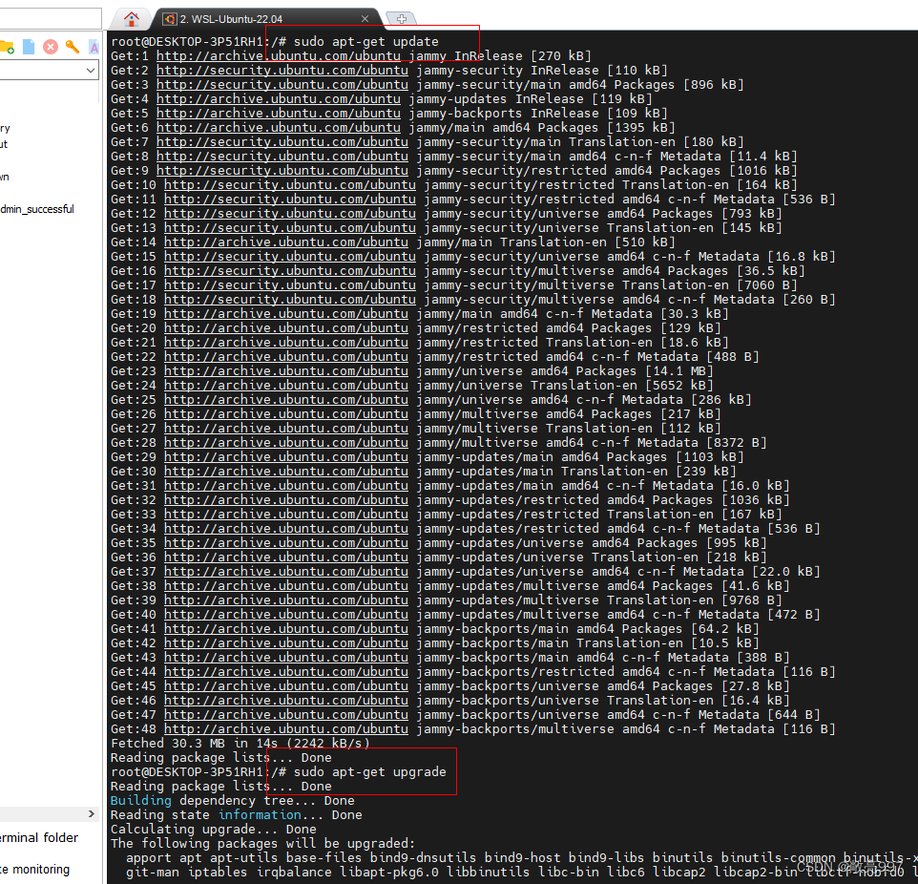The image size is (918, 884).
Task: Open the Get:14 archive.ubuntu.com link
Action: tap(286, 242)
